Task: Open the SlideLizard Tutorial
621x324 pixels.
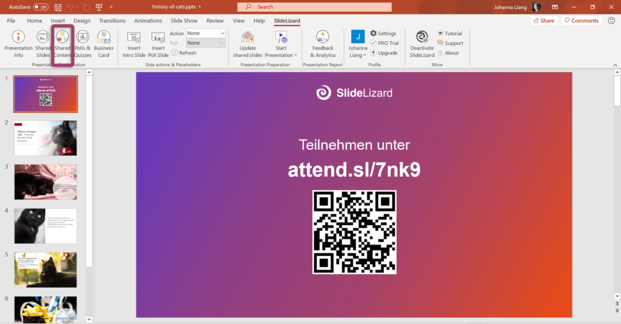Action: pos(449,33)
